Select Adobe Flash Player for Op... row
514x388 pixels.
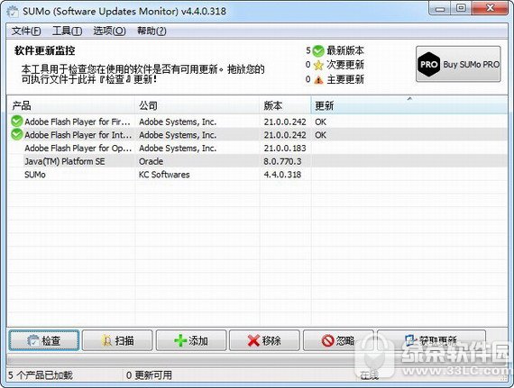(x=257, y=148)
